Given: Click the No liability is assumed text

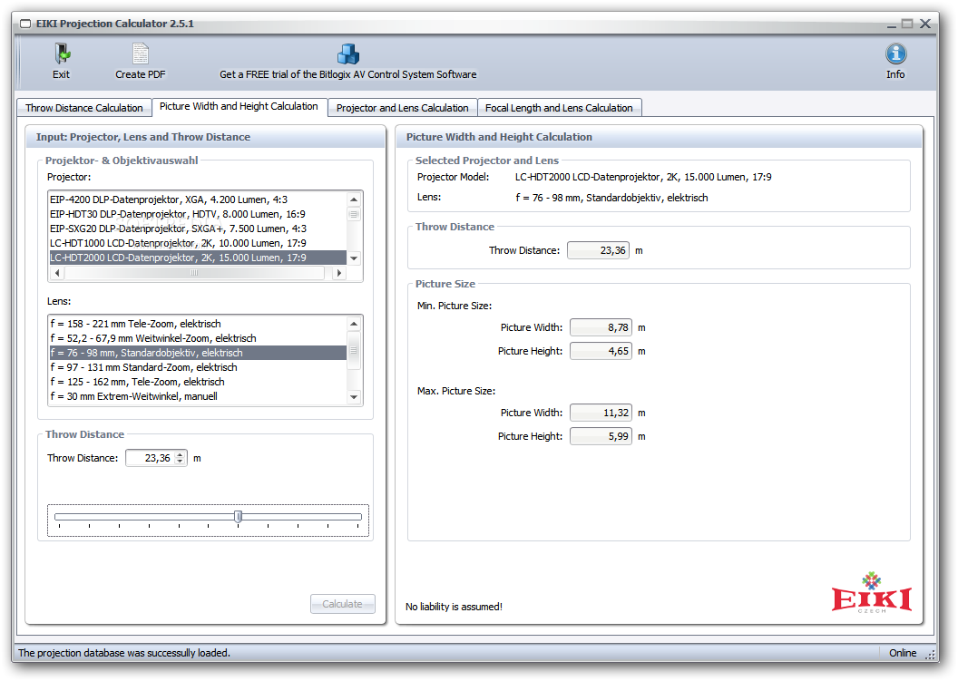Looking at the screenshot, I should tap(454, 607).
